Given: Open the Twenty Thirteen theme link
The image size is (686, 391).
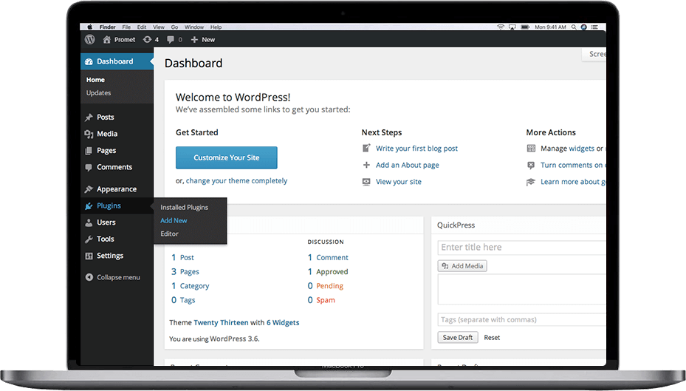Looking at the screenshot, I should click(221, 323).
